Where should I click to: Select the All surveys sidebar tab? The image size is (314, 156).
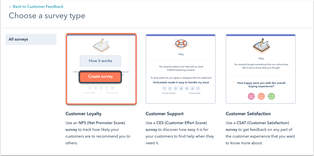pyautogui.click(x=31, y=39)
